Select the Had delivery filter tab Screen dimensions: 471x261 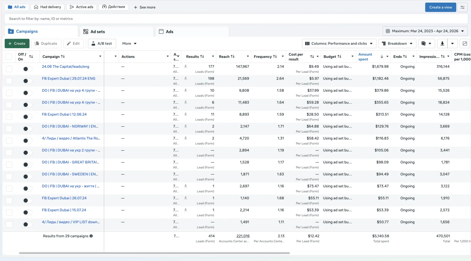click(x=48, y=7)
